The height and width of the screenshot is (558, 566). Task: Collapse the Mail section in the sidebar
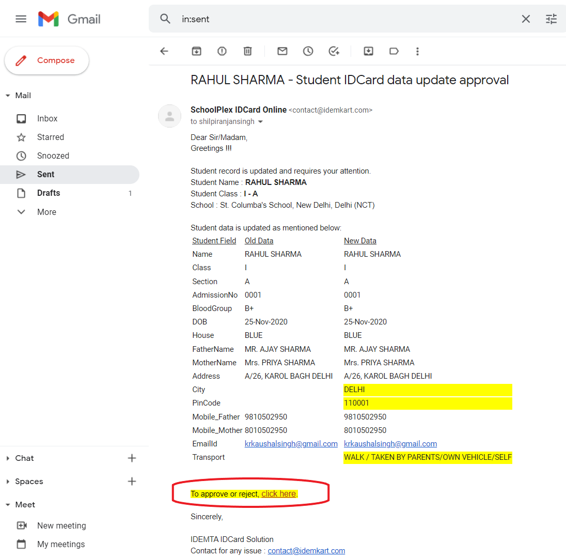pyautogui.click(x=8, y=96)
